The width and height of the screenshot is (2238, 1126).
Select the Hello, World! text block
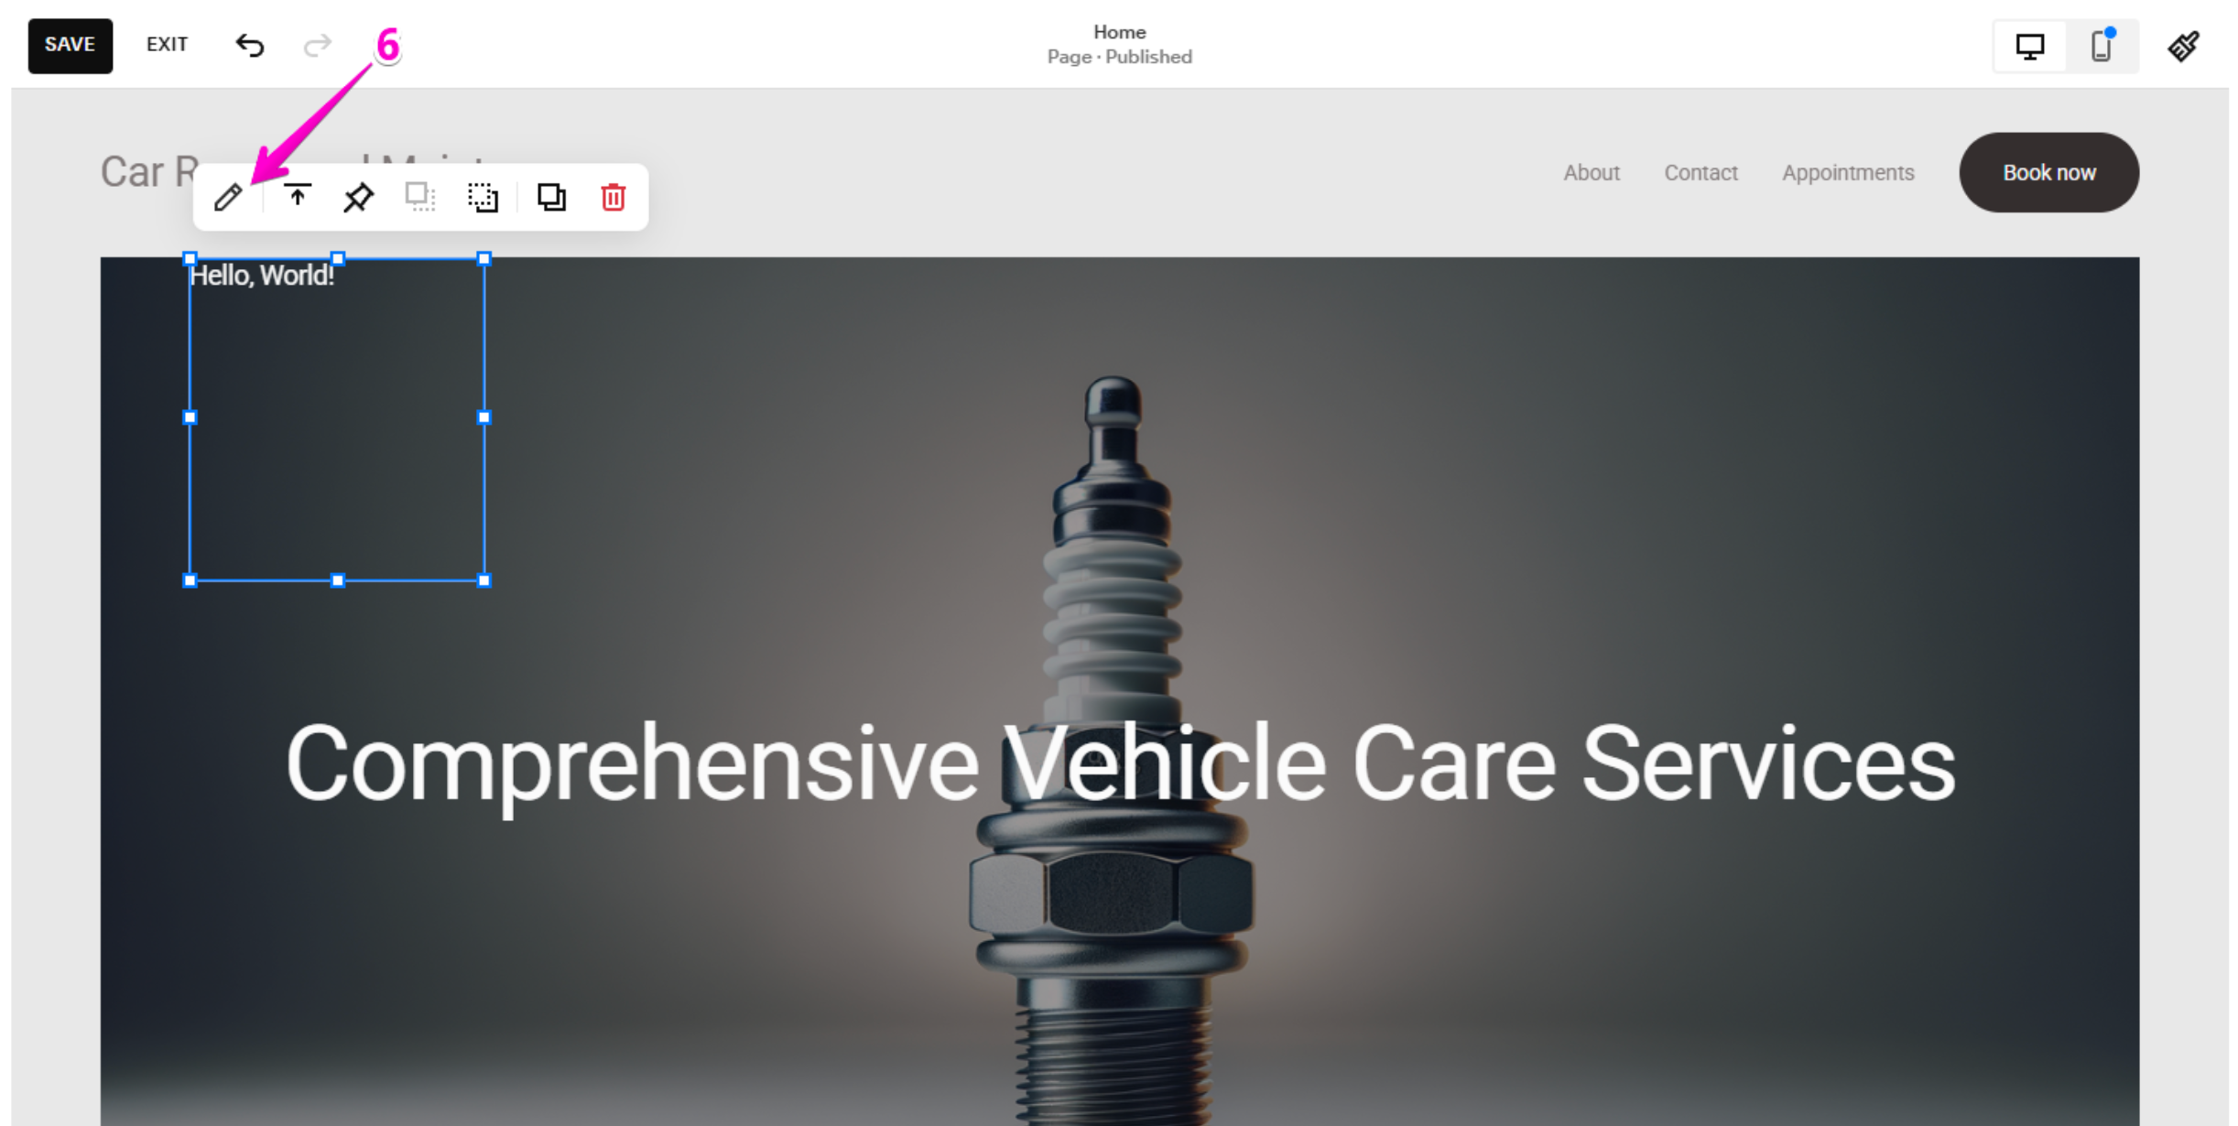click(262, 276)
